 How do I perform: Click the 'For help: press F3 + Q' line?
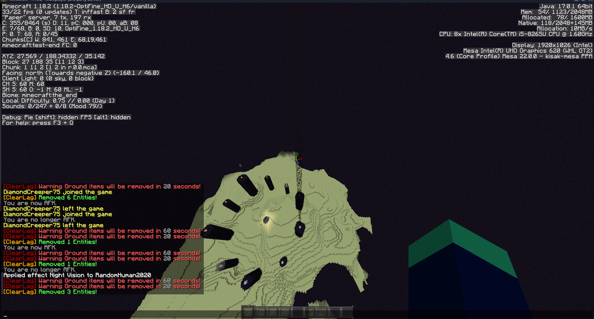[38, 123]
